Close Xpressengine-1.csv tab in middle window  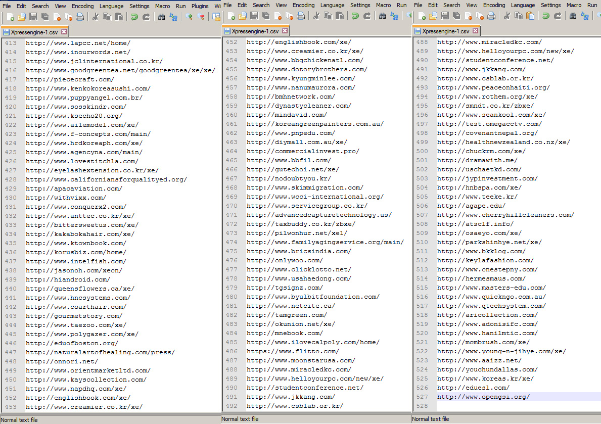click(285, 31)
